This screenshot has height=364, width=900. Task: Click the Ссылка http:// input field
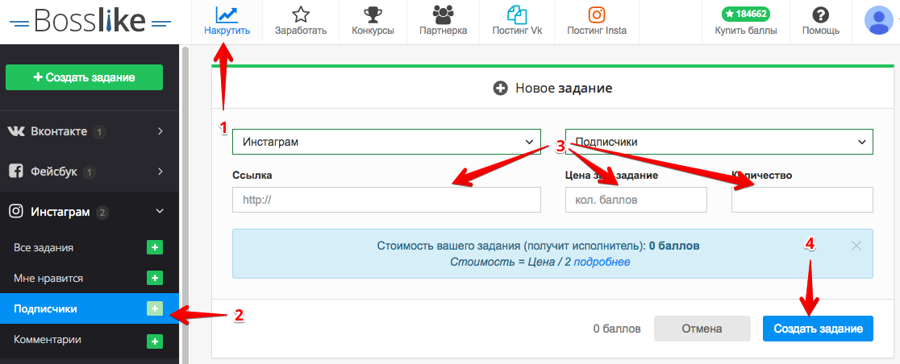(x=386, y=200)
